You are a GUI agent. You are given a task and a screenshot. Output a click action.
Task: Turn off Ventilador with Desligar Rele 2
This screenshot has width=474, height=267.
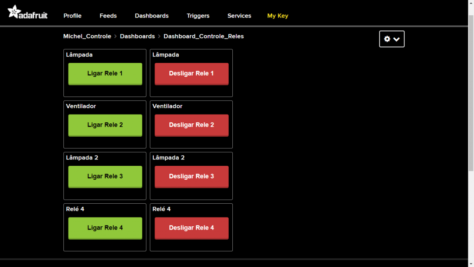[x=192, y=125]
